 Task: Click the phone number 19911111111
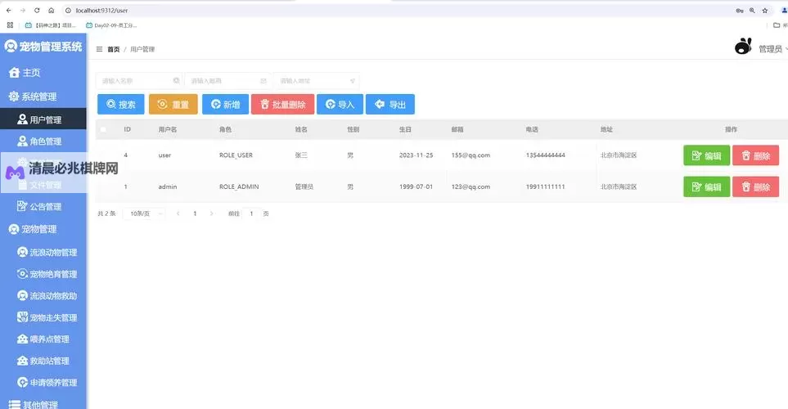click(x=545, y=187)
